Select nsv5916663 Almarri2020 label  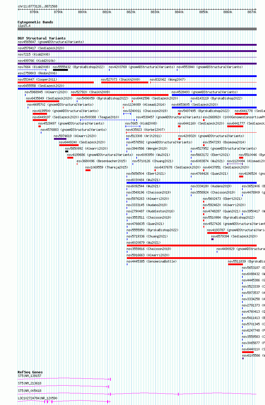(148, 255)
